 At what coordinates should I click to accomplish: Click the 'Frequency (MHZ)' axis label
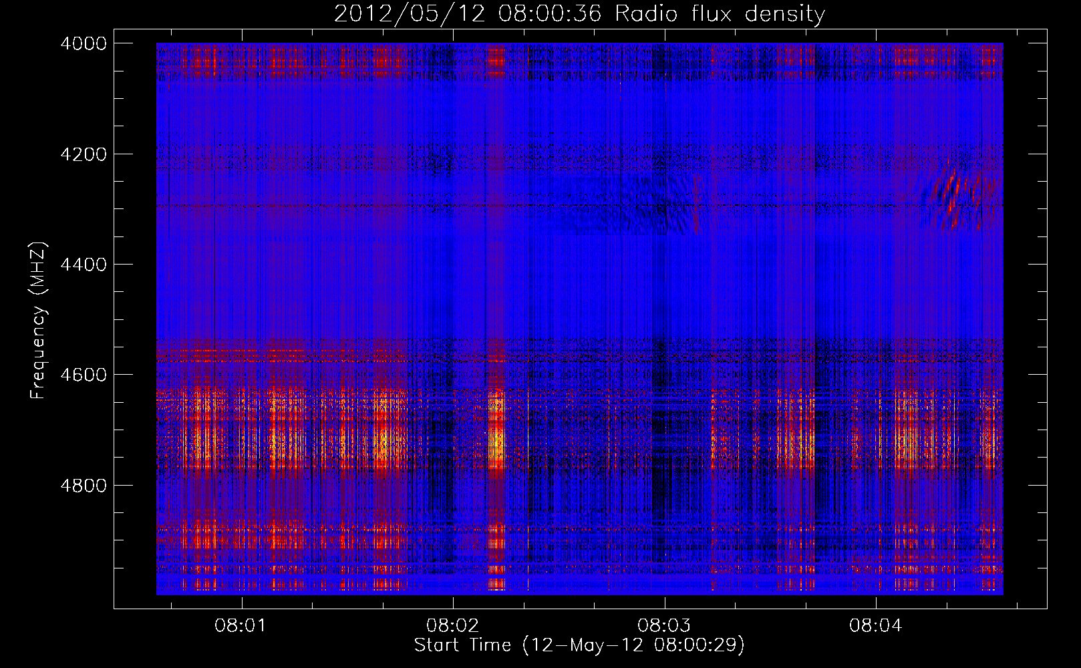[x=38, y=321]
